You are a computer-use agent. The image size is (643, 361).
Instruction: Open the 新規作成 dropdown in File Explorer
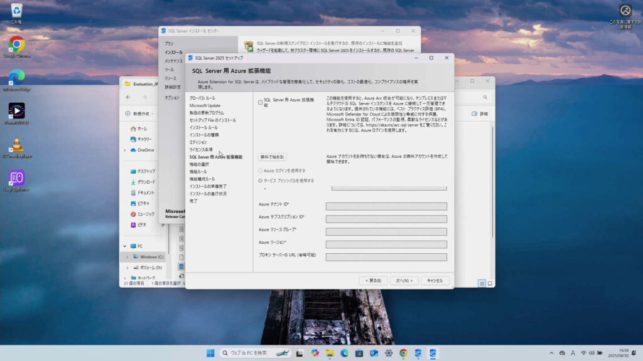(x=139, y=114)
